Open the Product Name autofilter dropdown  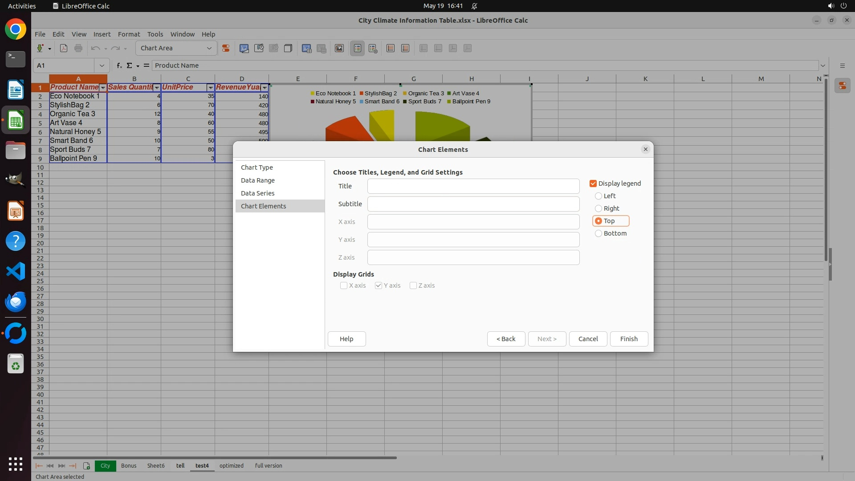(103, 88)
